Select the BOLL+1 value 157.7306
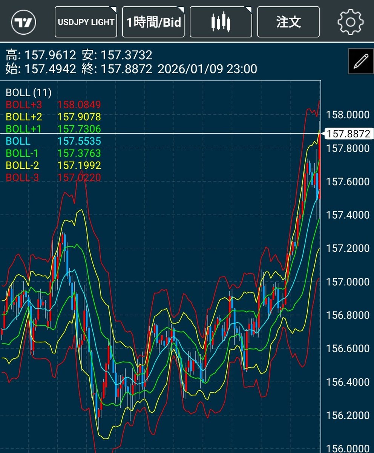 tap(79, 129)
